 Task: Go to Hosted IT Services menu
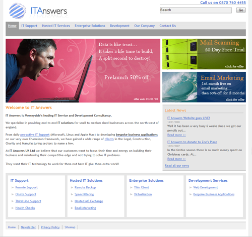[56, 26]
